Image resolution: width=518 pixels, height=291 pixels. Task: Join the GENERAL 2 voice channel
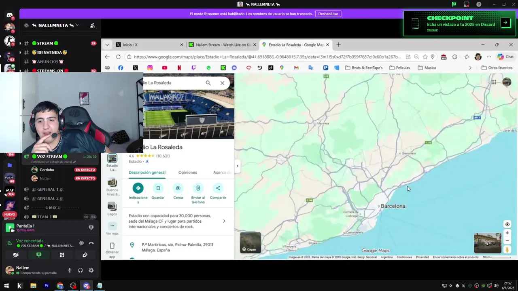[60, 199]
